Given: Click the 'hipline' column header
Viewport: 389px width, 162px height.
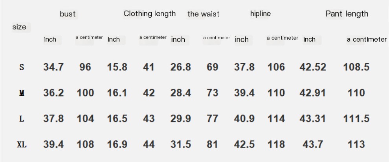Looking at the screenshot, I should point(260,14).
